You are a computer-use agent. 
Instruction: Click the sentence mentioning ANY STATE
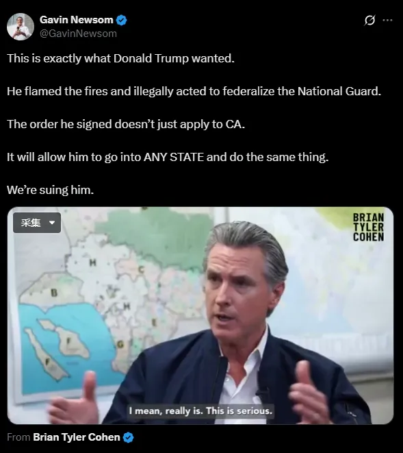coord(168,157)
